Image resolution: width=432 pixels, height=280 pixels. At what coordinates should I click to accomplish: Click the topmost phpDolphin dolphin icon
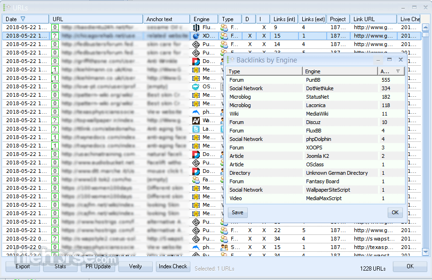[196, 112]
